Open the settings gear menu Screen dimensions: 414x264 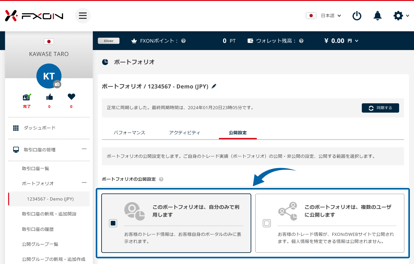click(398, 16)
